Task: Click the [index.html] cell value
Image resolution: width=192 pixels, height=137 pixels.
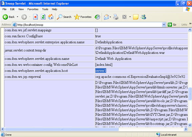Action: tap(104, 65)
